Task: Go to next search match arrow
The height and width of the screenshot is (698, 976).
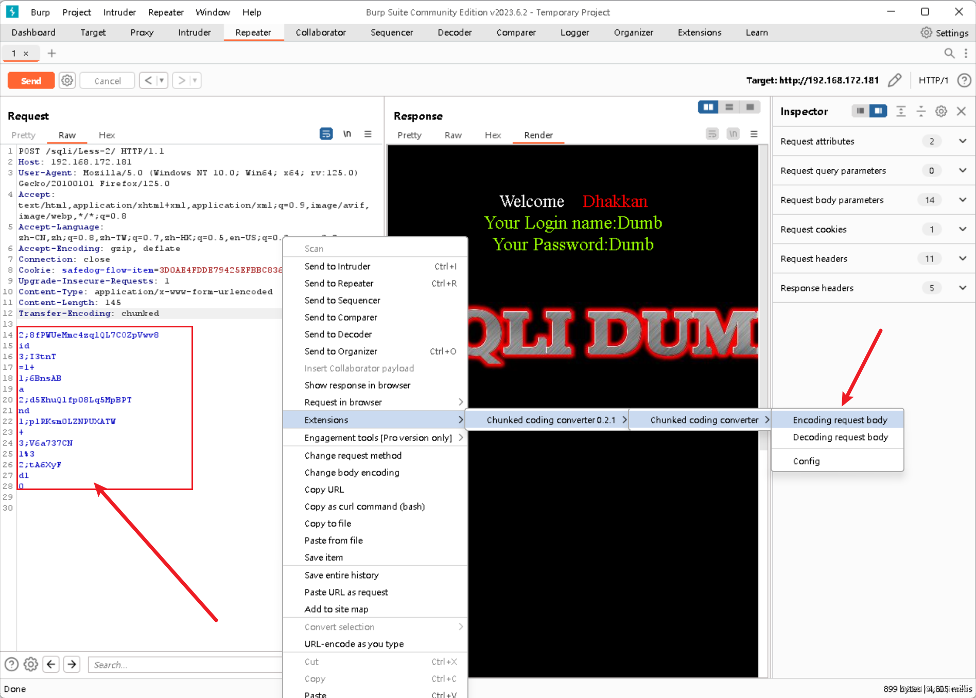Action: [72, 664]
